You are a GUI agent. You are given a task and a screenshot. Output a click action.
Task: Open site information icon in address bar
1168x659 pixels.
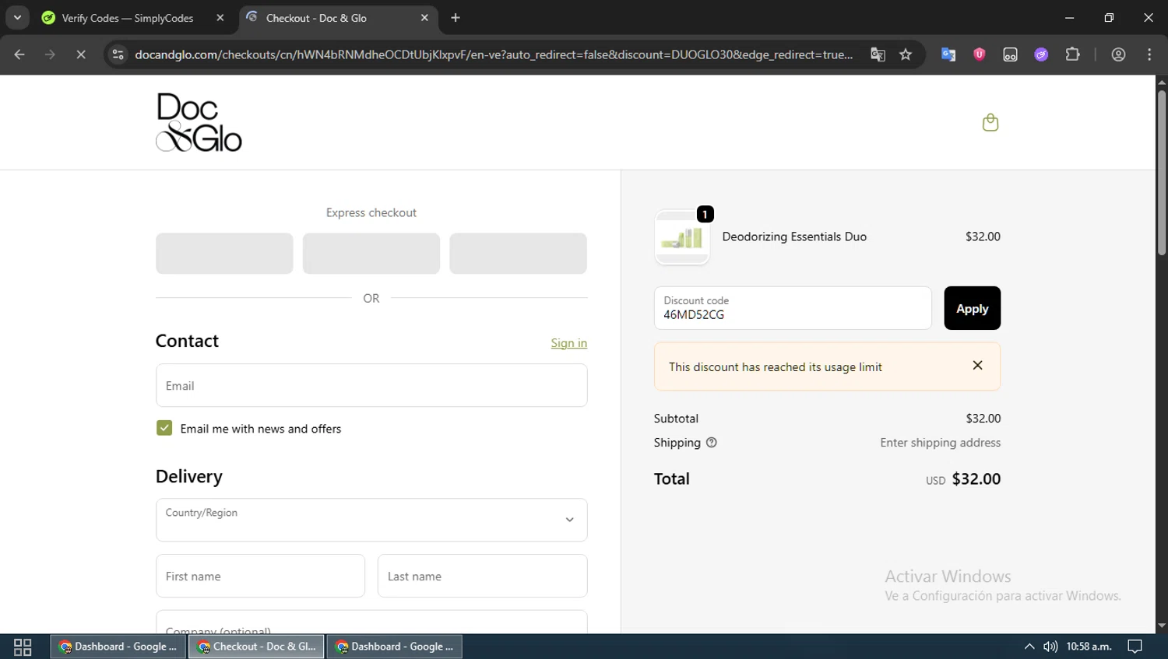pos(118,54)
